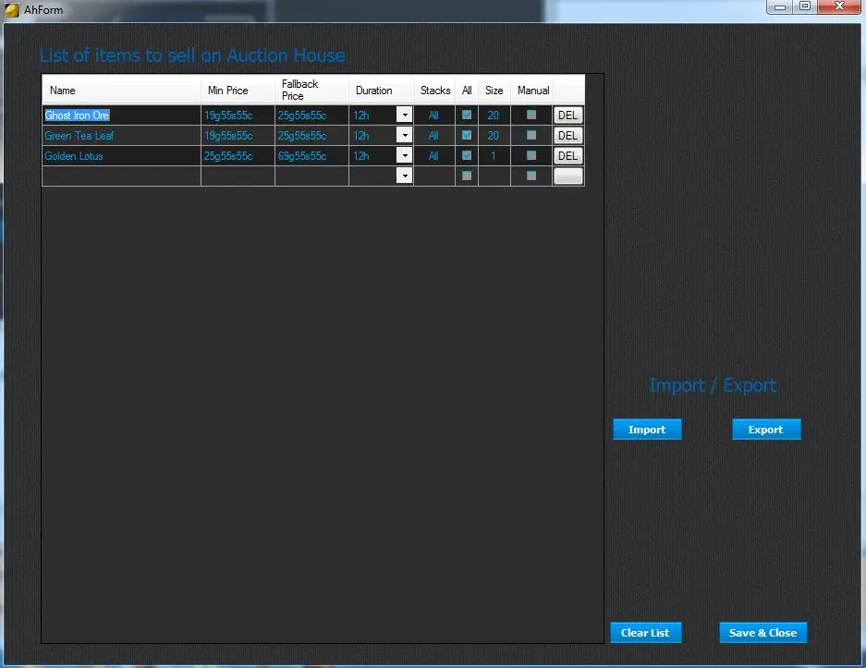The image size is (866, 668).
Task: Open Duration dropdown for Golden Lotus
Action: pyautogui.click(x=404, y=156)
